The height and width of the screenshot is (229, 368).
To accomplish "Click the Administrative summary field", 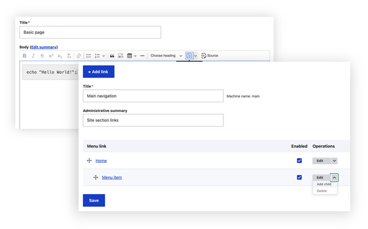I will 153,120.
